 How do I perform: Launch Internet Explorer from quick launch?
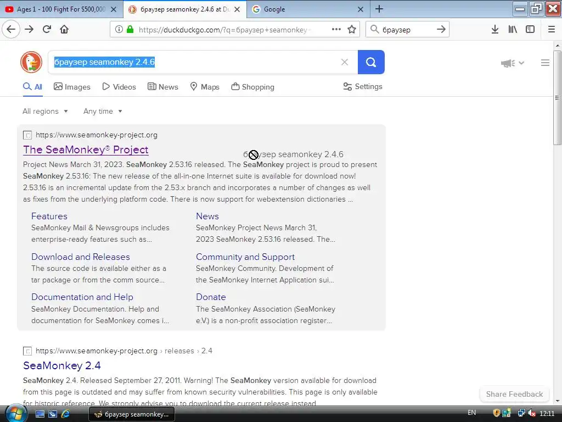pyautogui.click(x=66, y=414)
